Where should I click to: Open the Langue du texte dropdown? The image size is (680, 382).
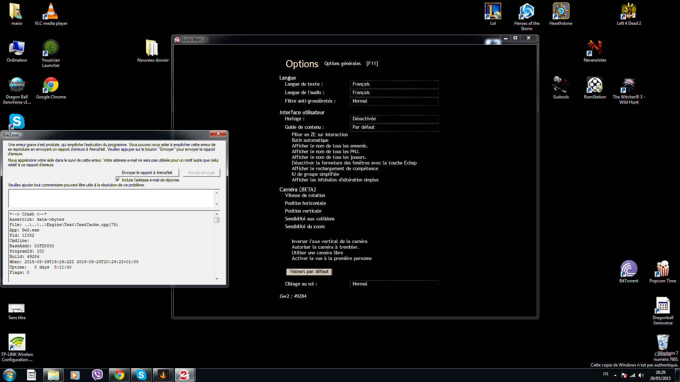394,84
